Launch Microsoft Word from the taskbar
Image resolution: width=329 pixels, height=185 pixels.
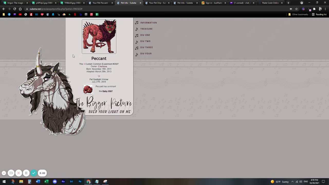(x=38, y=182)
